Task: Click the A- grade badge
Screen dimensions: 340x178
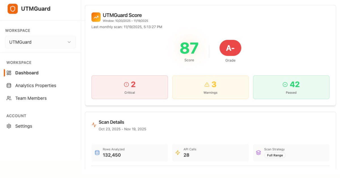Action: click(230, 48)
